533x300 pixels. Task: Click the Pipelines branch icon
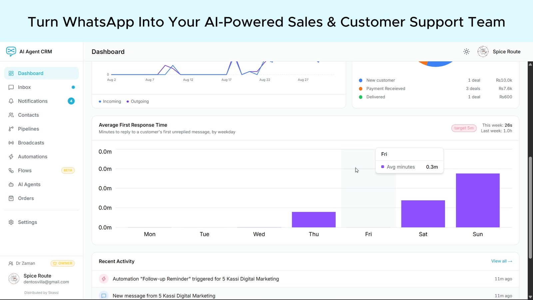pyautogui.click(x=11, y=129)
